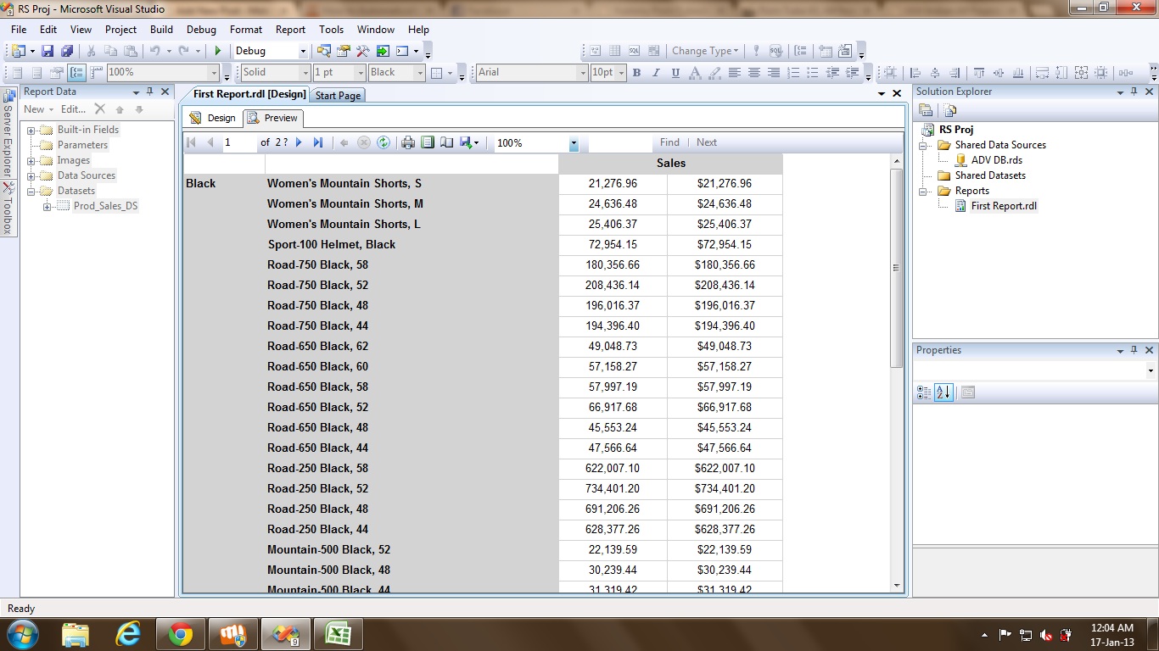Screen dimensions: 1159x651
Task: Open the Report menu
Action: tap(290, 30)
